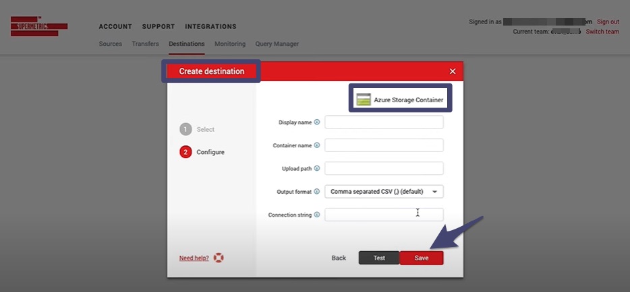Click the Azure Storage Container icon

point(364,100)
